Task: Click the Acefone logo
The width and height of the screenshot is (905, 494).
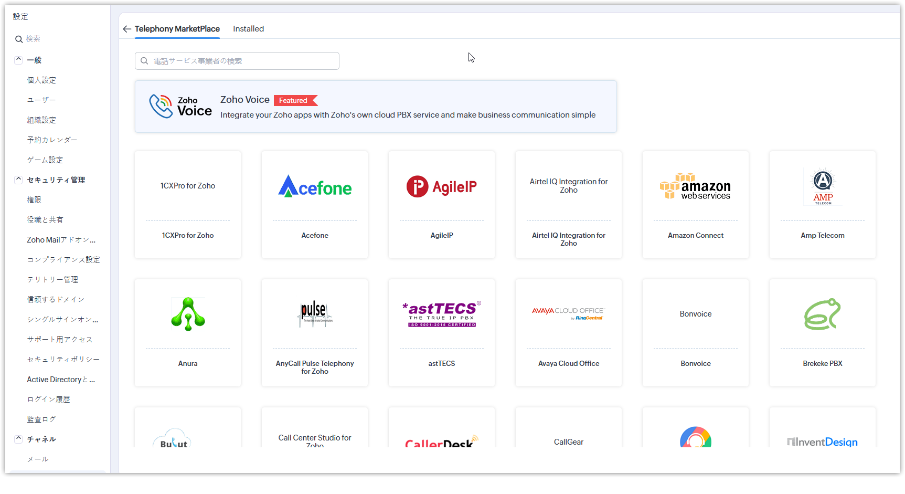Action: [315, 186]
